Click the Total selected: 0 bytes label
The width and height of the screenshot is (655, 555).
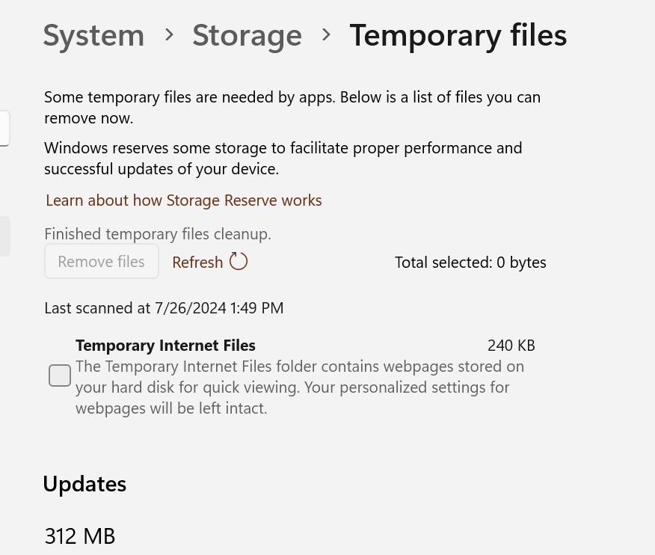pyautogui.click(x=470, y=263)
